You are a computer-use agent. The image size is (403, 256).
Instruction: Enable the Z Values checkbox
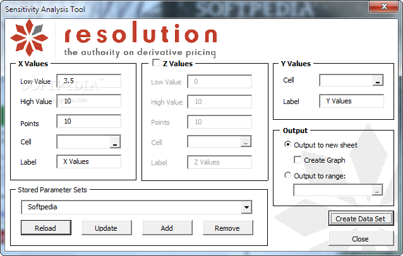tap(156, 62)
